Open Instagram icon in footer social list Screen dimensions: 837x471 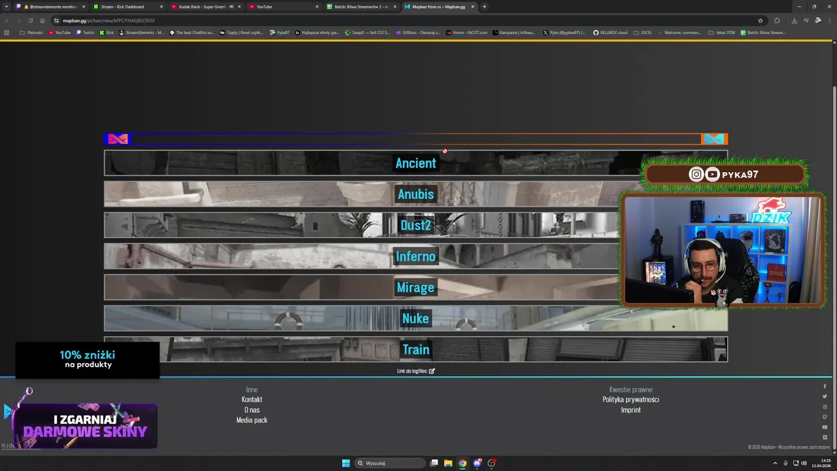(825, 407)
